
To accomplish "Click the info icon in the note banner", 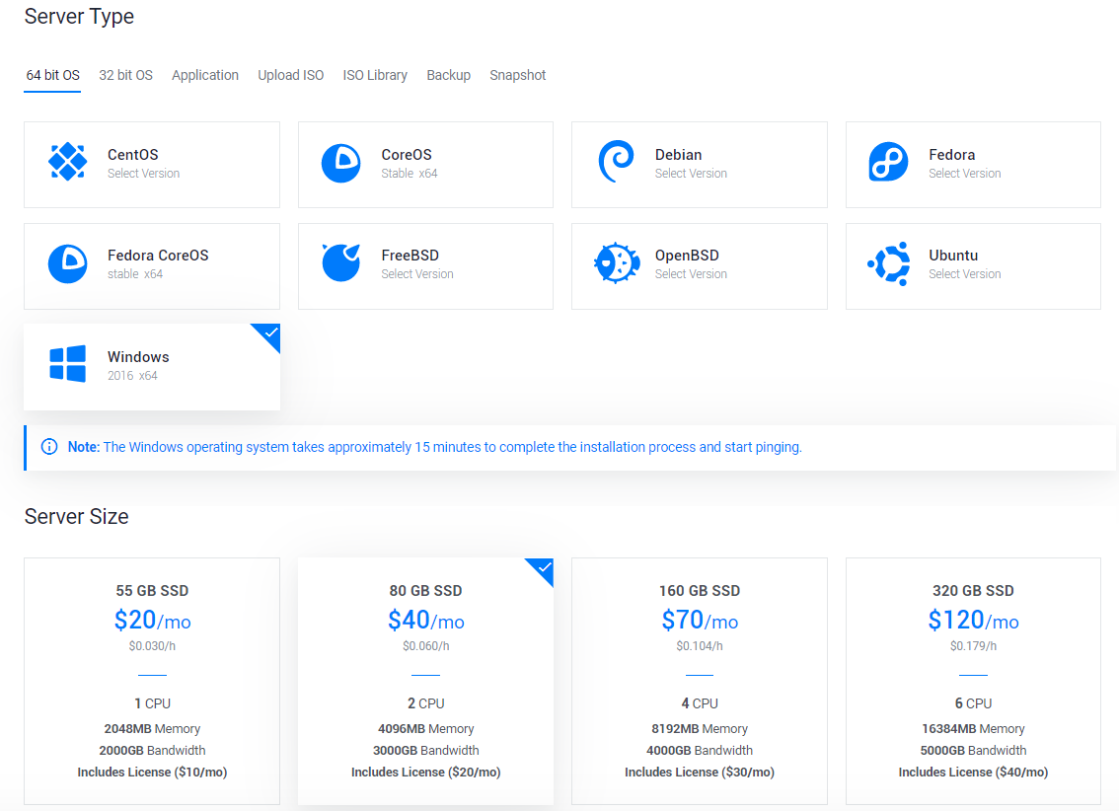I will [x=49, y=447].
